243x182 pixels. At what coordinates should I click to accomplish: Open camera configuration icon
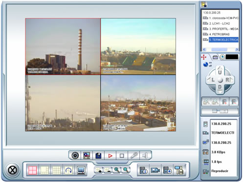point(155,170)
